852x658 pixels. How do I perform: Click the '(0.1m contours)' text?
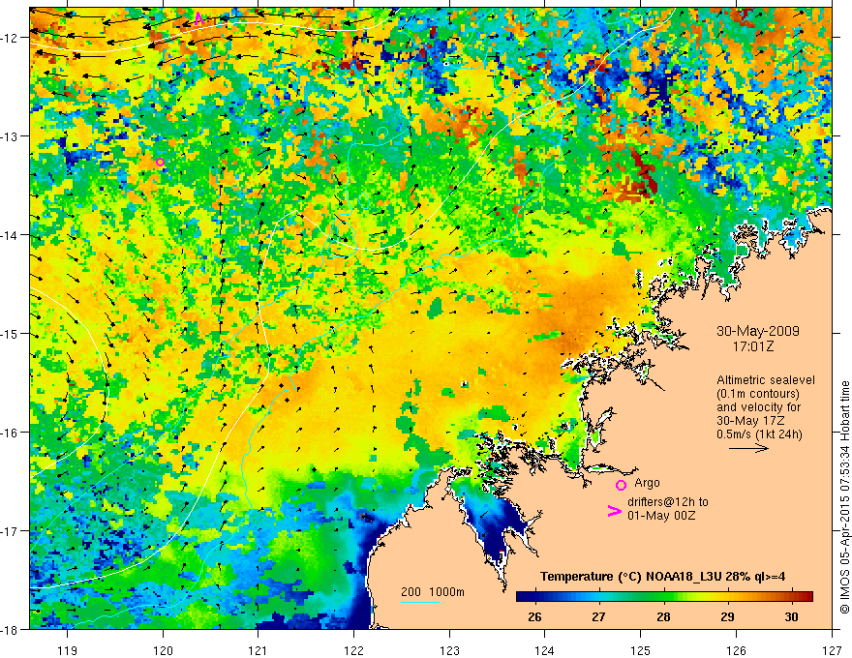pyautogui.click(x=757, y=394)
